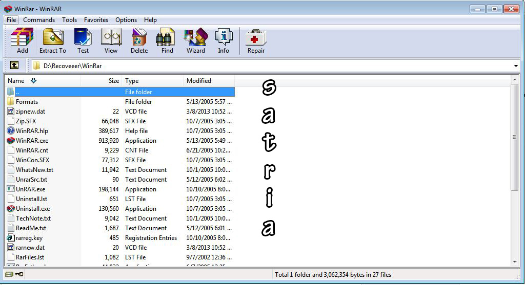Click the 198,144 size value

click(109, 189)
